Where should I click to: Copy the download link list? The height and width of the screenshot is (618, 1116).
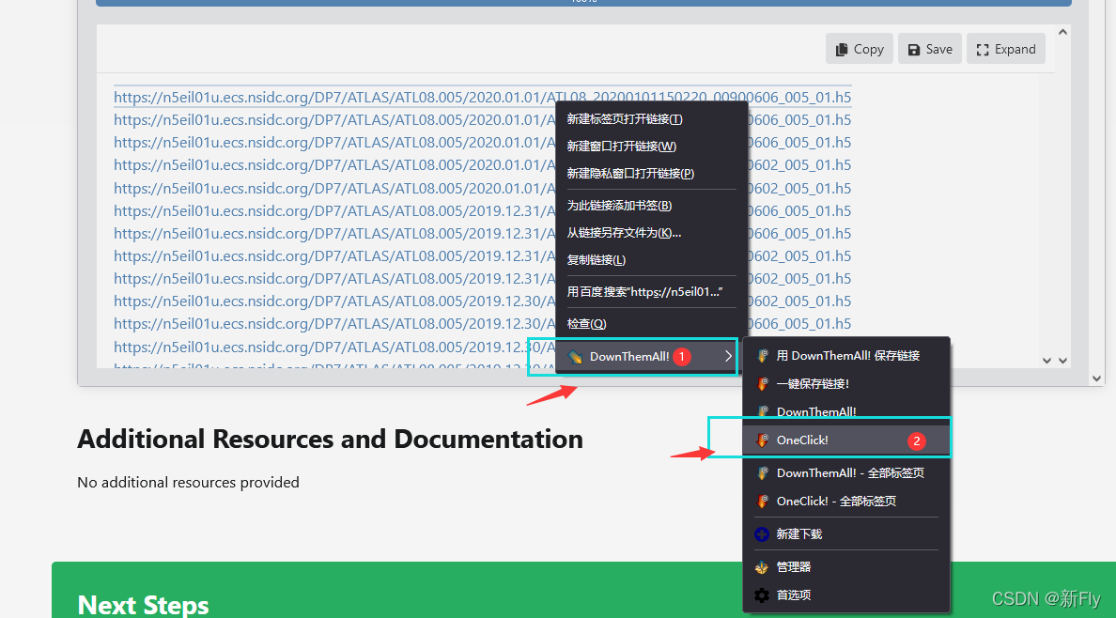[859, 49]
